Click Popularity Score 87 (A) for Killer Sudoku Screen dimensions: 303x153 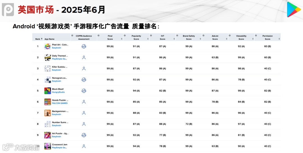pos(136,68)
